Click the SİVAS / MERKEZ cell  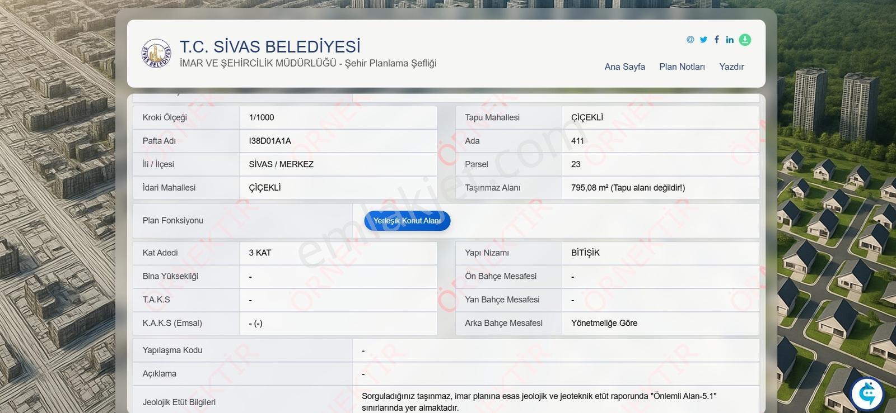click(x=338, y=164)
